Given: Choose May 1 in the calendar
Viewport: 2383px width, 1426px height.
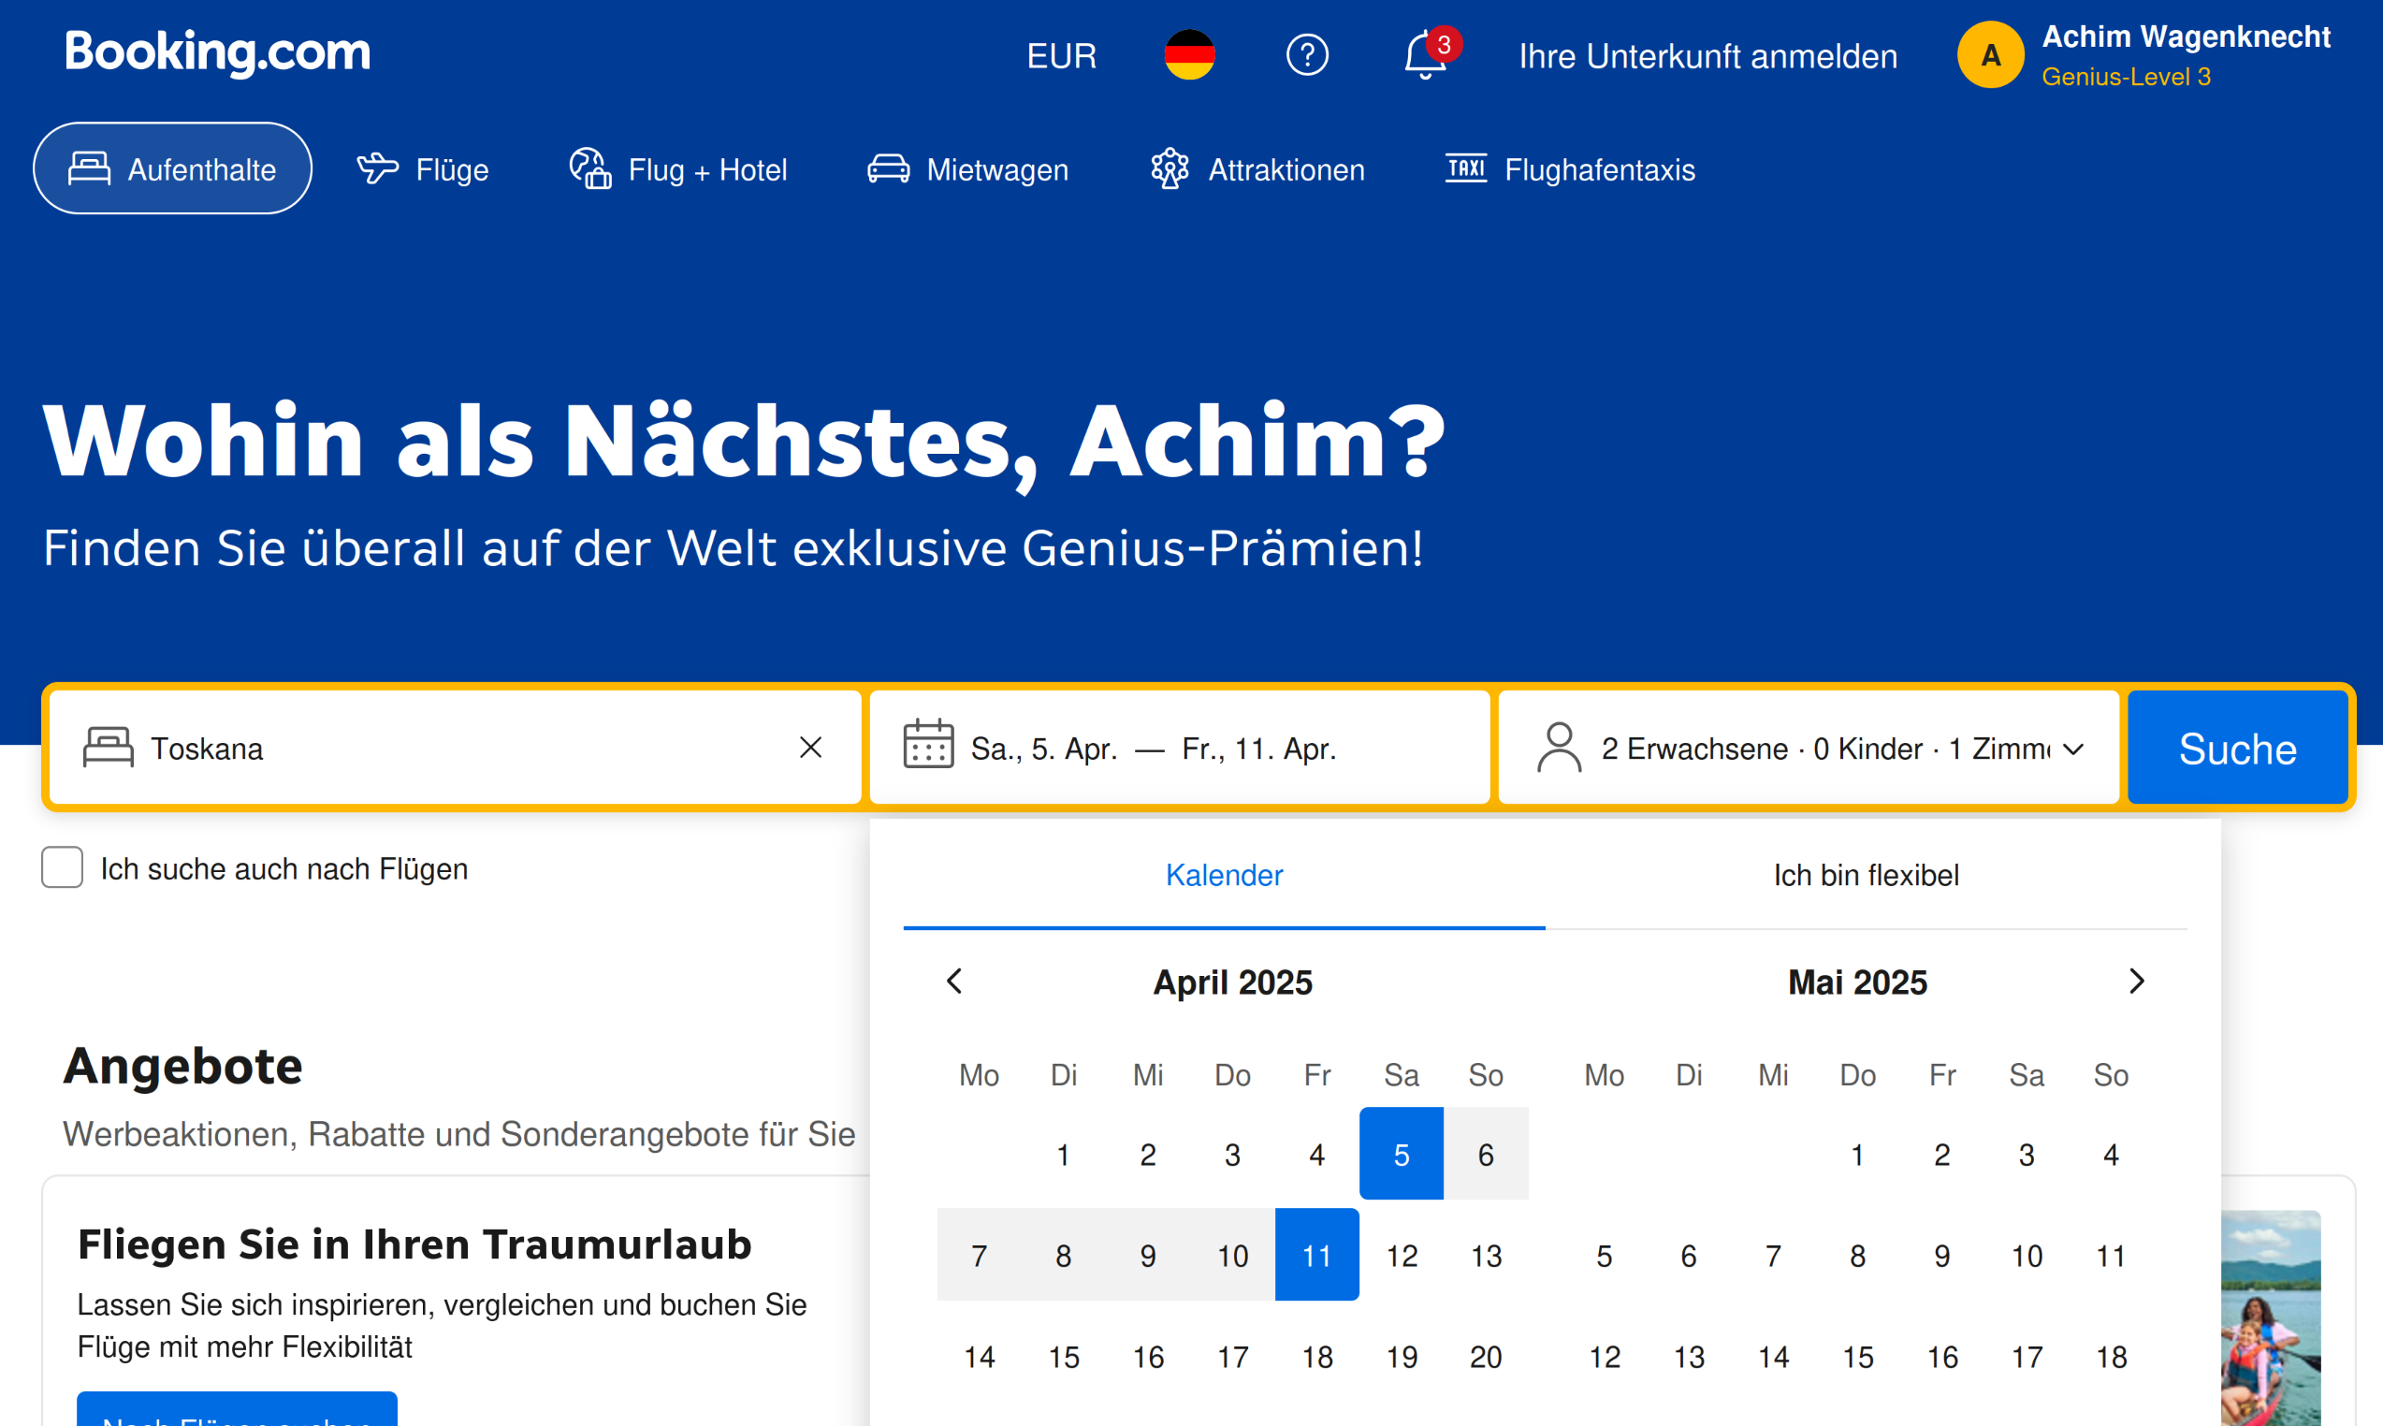Looking at the screenshot, I should point(1857,1153).
